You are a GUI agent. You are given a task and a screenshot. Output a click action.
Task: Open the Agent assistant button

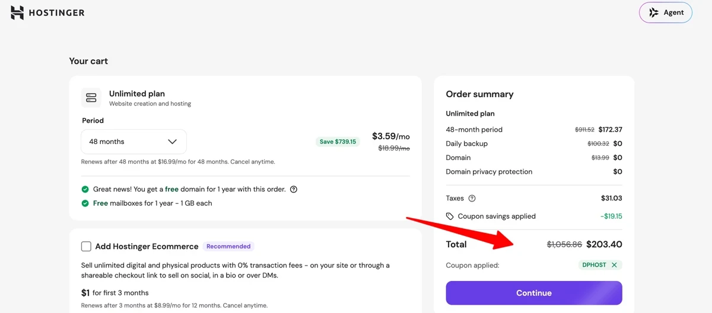pos(666,12)
